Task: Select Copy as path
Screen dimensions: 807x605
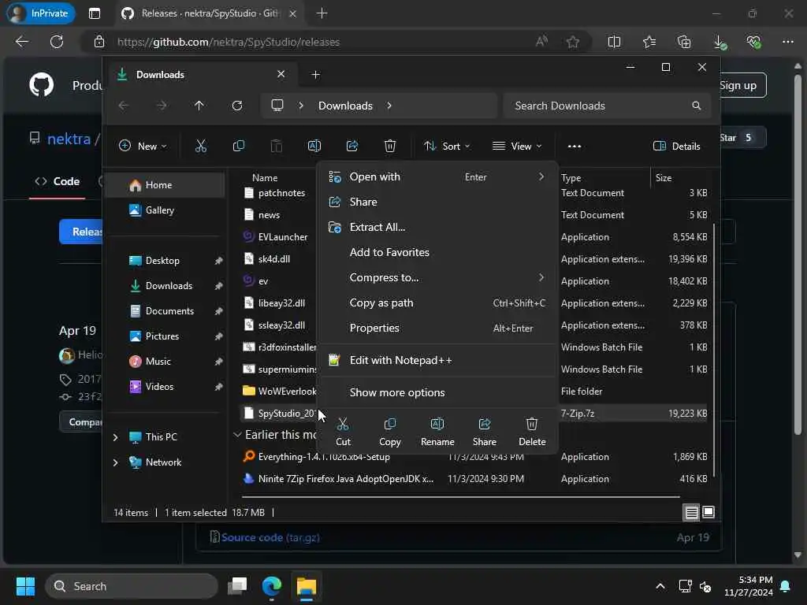Action: click(437, 302)
